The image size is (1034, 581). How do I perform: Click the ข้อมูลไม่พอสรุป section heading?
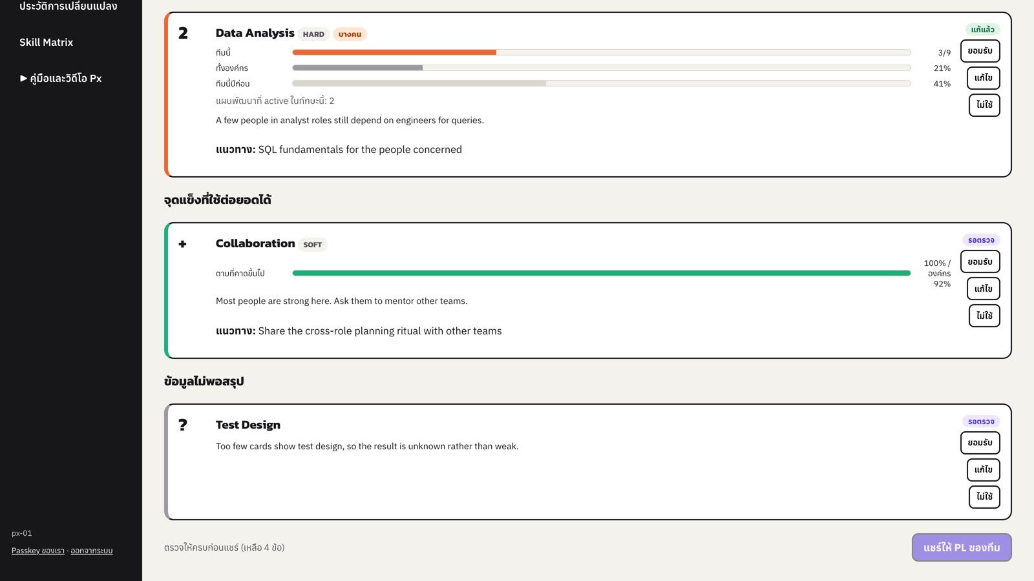[x=204, y=382]
